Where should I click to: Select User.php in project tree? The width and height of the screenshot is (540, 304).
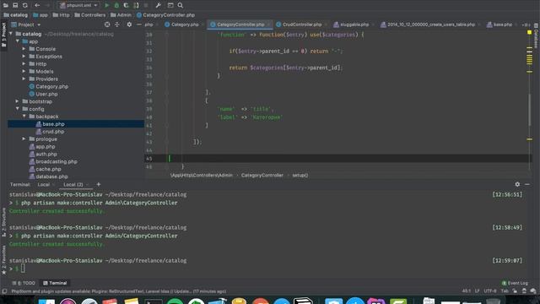click(43, 94)
